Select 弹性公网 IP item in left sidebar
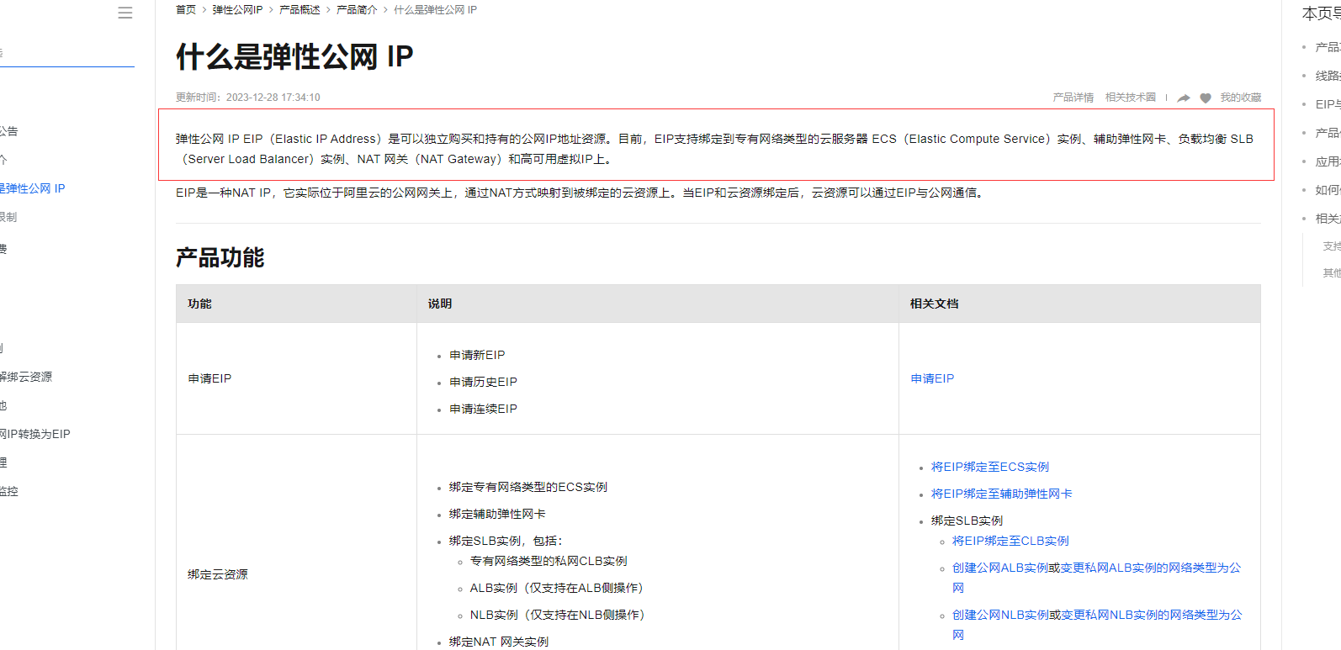Viewport: 1341px width, 650px height. click(x=33, y=188)
